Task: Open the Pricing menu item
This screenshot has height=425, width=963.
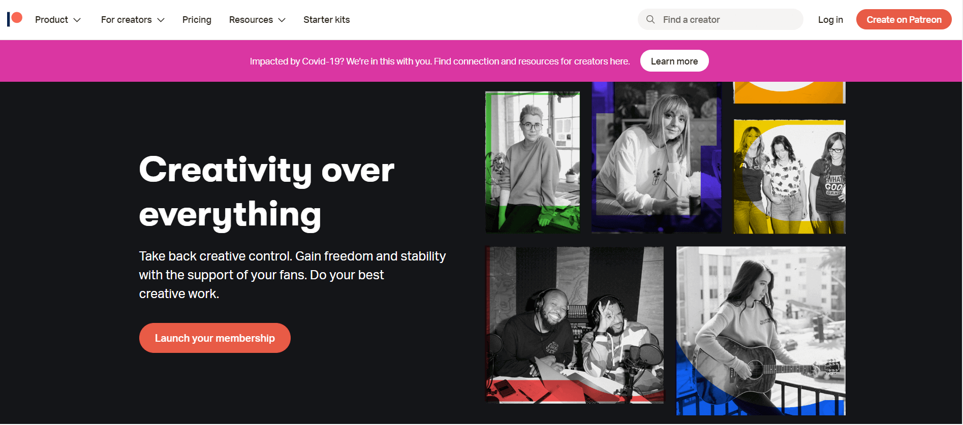Action: tap(197, 20)
